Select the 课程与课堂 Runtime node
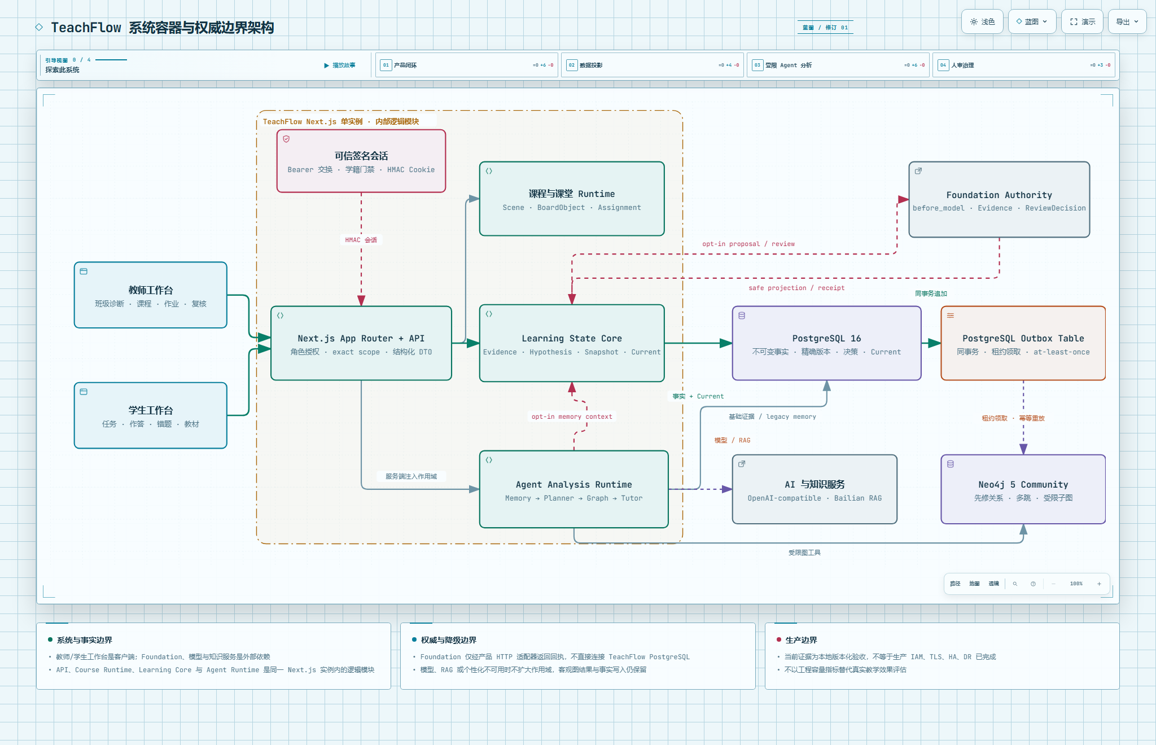Screen dimensions: 1156x745 (x=572, y=199)
